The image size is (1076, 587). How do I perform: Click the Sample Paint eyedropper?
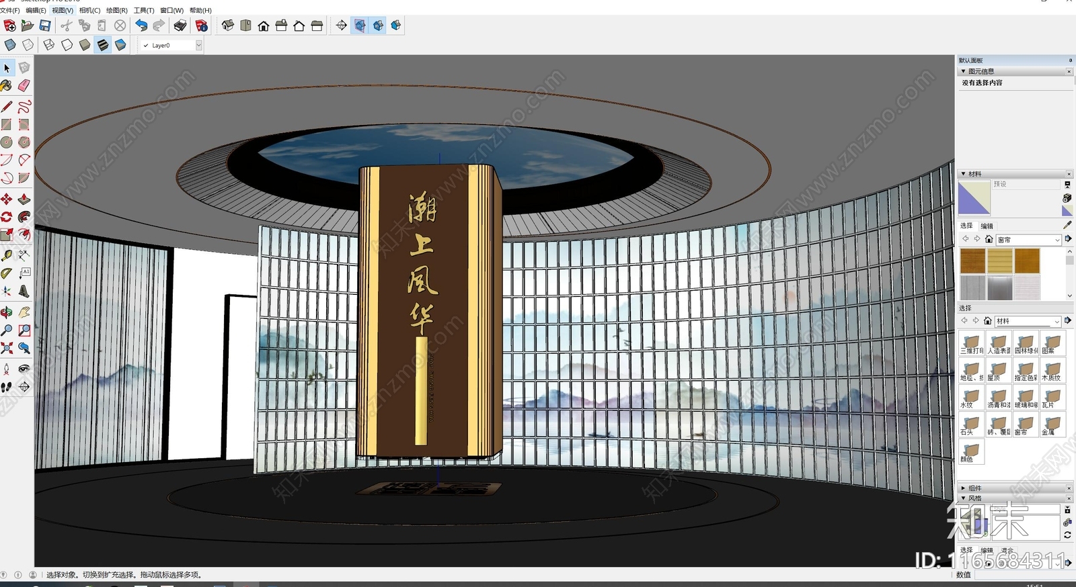1067,225
